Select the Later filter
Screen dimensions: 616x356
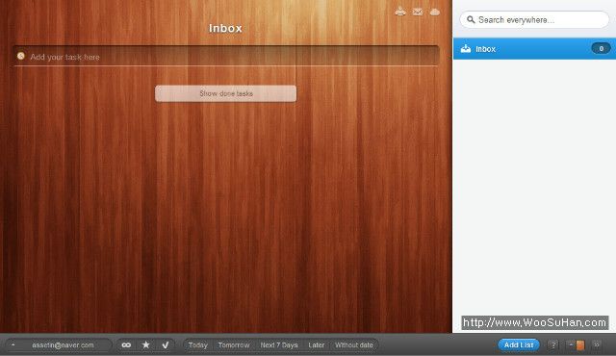317,345
